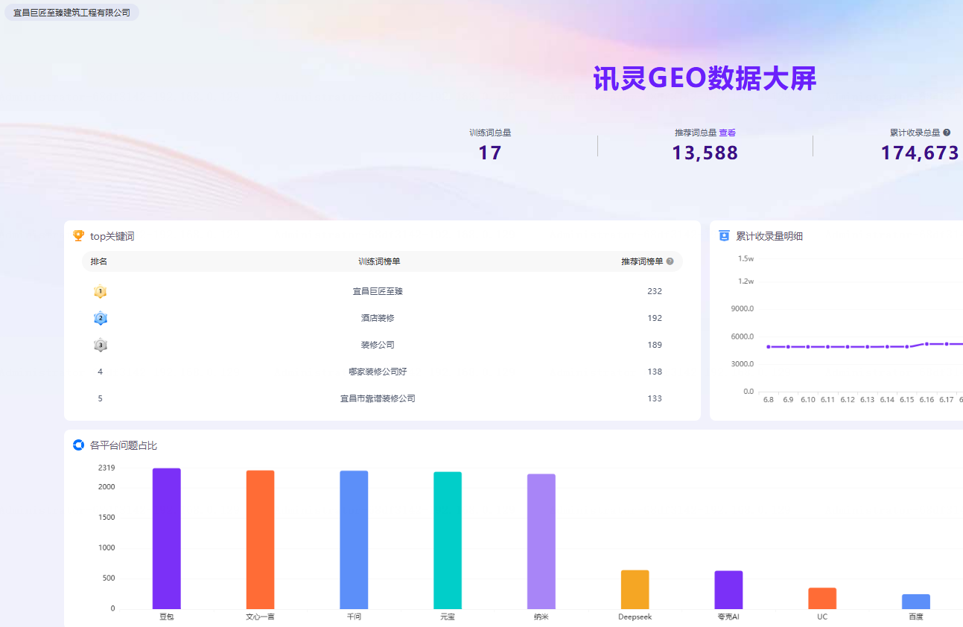Click the 2319 axis maximum label

click(107, 468)
